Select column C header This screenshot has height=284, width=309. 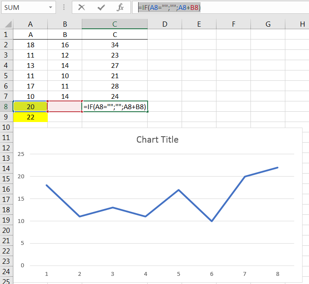[115, 24]
